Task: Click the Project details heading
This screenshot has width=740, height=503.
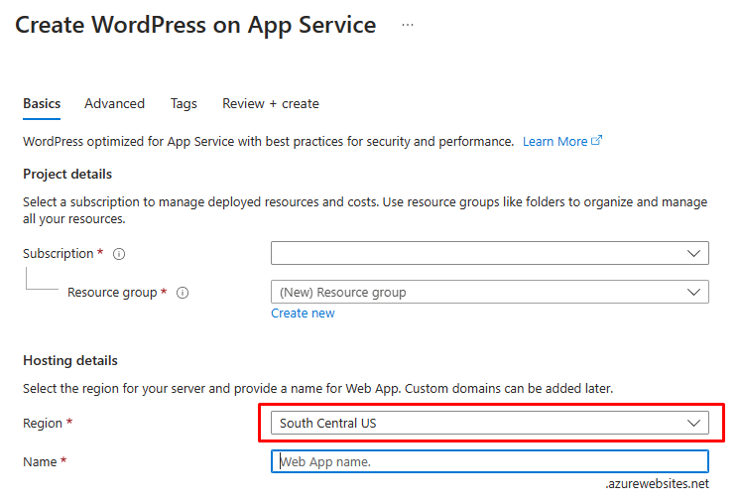Action: (x=67, y=175)
